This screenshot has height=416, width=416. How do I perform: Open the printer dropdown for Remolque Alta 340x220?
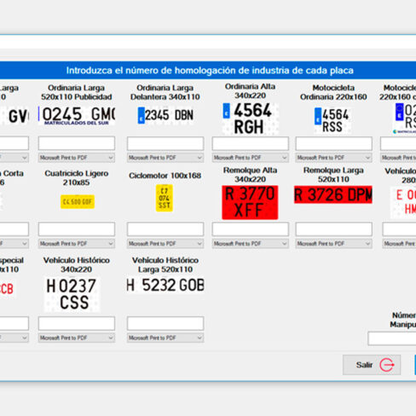click(x=251, y=244)
